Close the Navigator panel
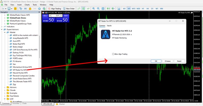This screenshot has width=203, height=106. [x=39, y=12]
